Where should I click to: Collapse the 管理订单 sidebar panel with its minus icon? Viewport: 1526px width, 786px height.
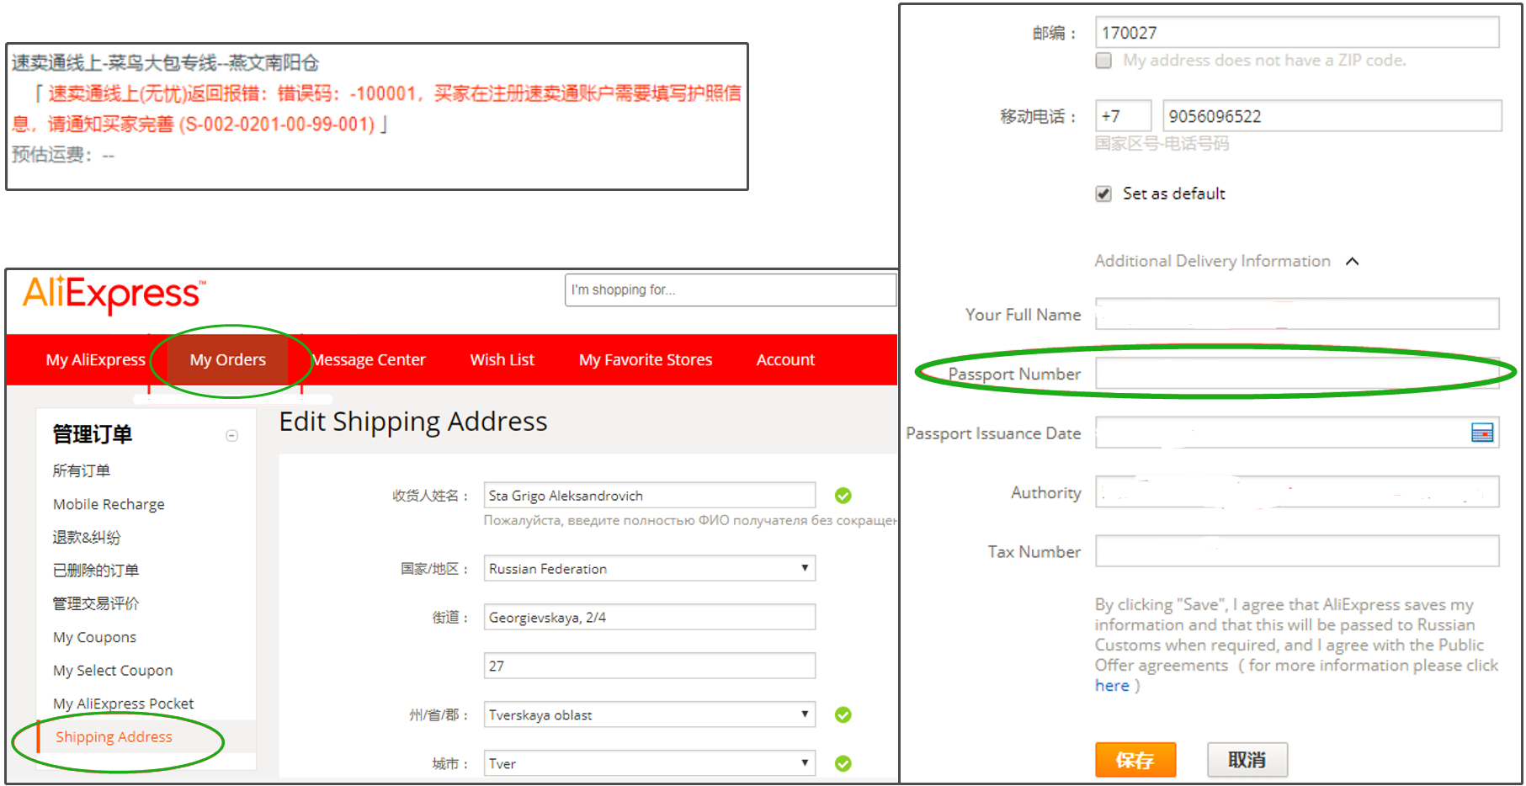[x=231, y=435]
